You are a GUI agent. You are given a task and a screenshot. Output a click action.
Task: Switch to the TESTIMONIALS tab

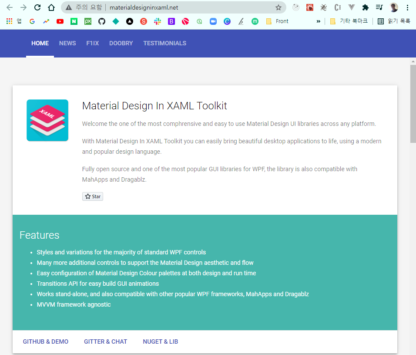click(165, 43)
